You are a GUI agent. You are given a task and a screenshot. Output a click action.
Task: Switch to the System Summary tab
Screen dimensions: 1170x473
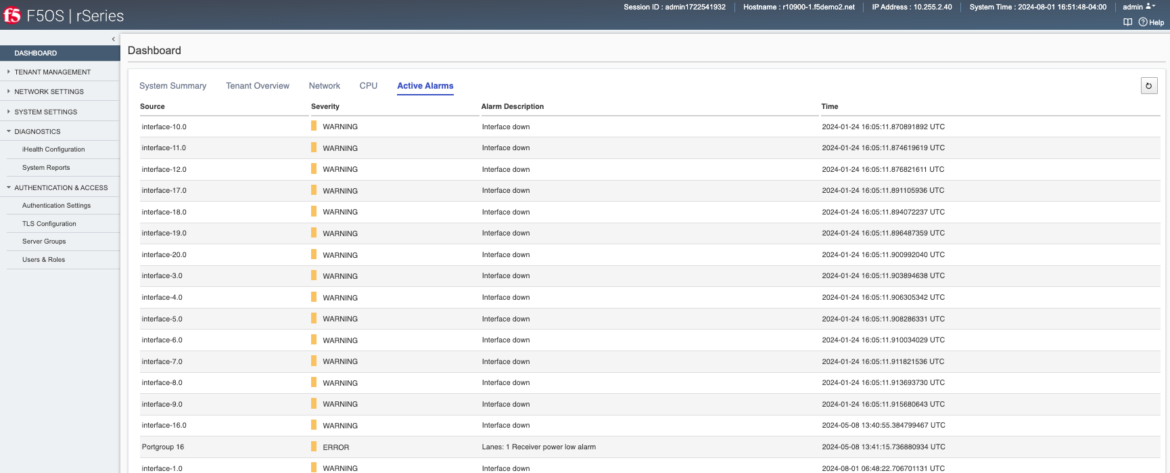tap(172, 86)
